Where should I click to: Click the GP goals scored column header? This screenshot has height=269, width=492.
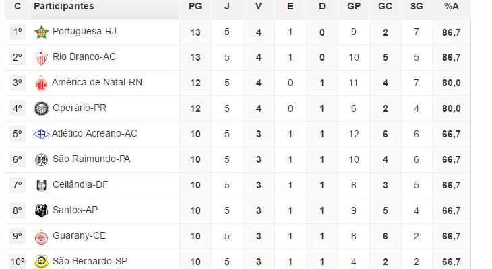353,7
